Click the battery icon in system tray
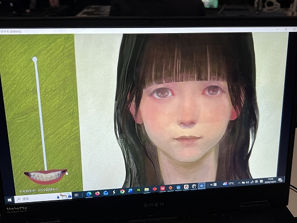The width and height of the screenshot is (297, 223). pyautogui.click(x=243, y=182)
